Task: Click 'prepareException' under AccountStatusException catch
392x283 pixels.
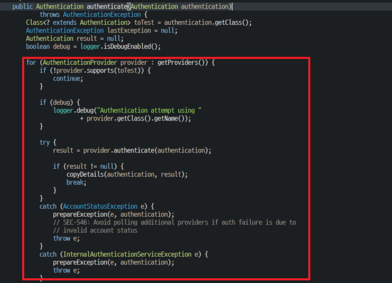Action: pyautogui.click(x=80, y=214)
